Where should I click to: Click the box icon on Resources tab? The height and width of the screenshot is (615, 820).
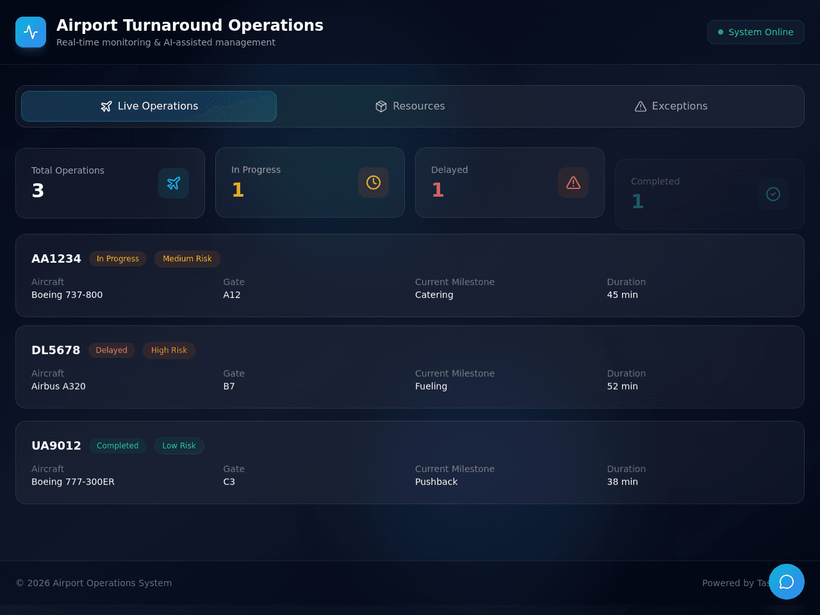pos(381,106)
